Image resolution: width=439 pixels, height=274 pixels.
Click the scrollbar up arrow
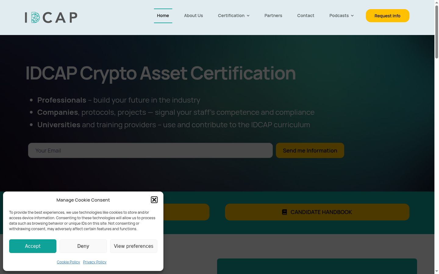(x=437, y=2)
